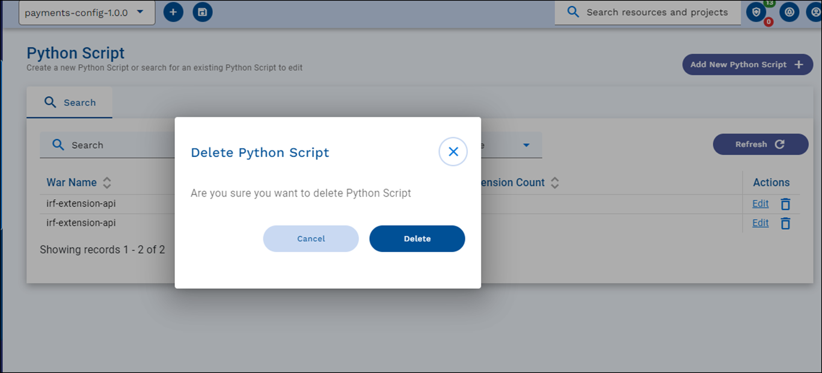Open the notifications bell icon

point(789,12)
